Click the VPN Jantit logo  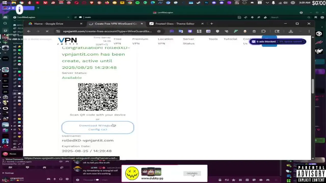click(x=67, y=41)
